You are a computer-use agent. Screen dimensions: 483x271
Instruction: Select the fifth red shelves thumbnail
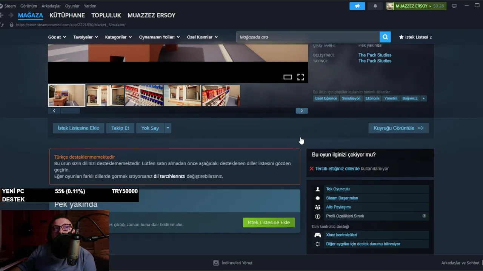pos(221,96)
